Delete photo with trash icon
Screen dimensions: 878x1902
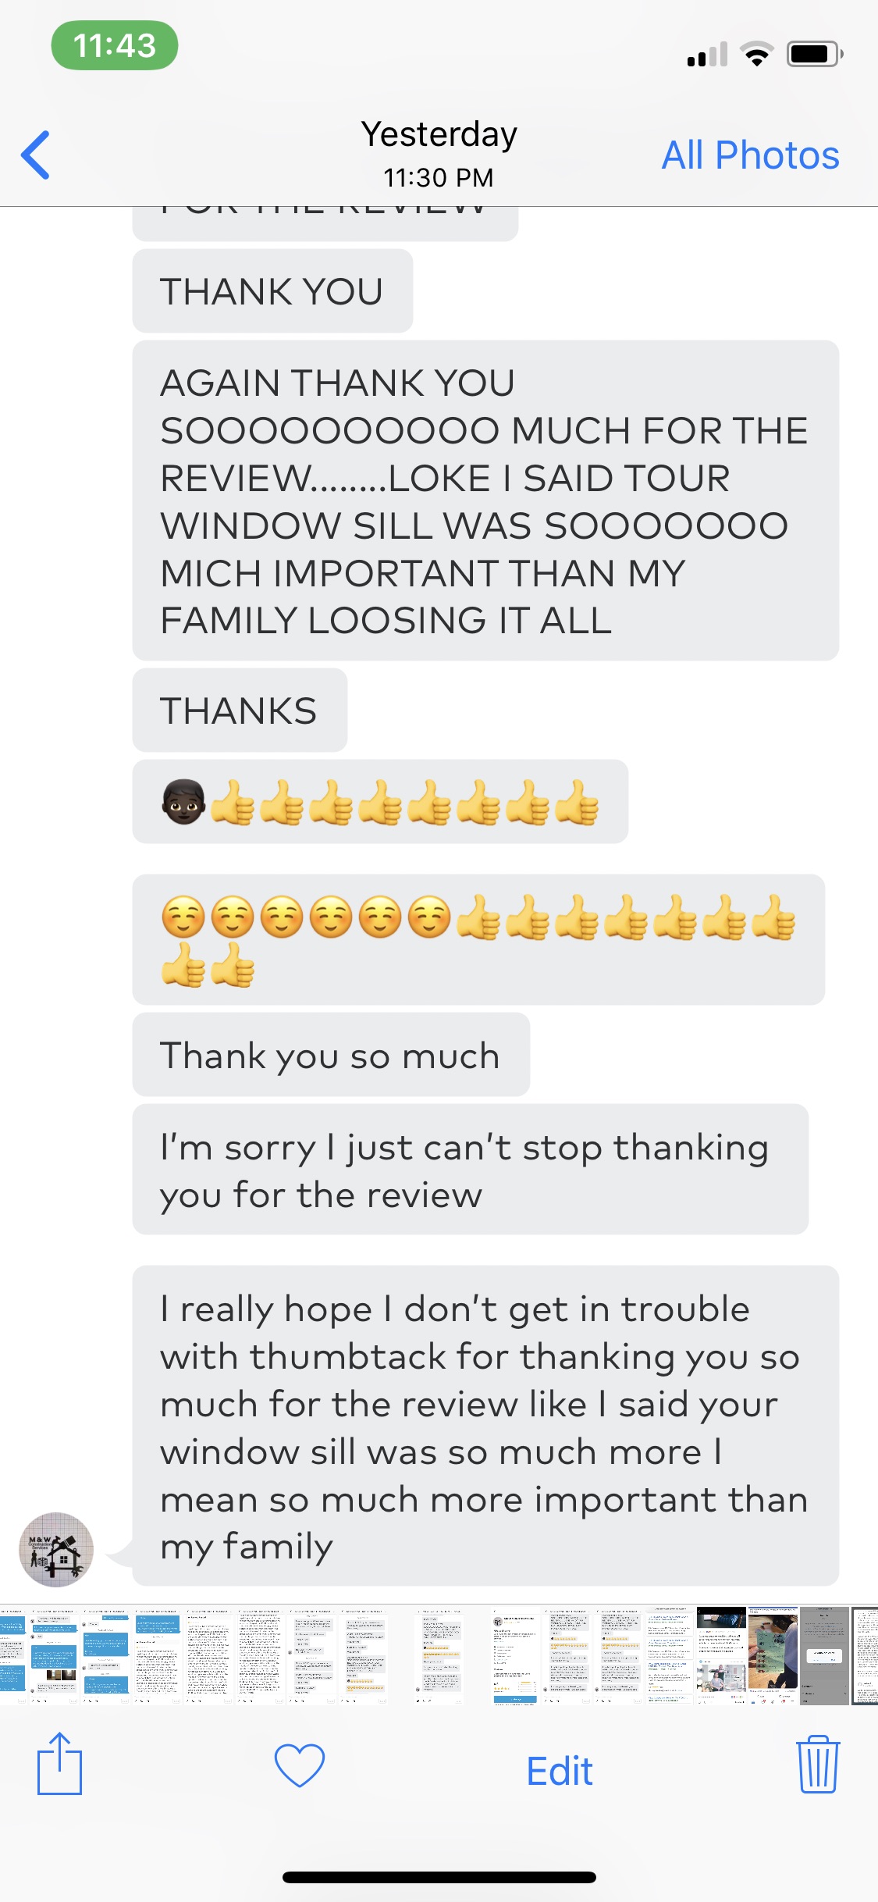coord(818,1764)
